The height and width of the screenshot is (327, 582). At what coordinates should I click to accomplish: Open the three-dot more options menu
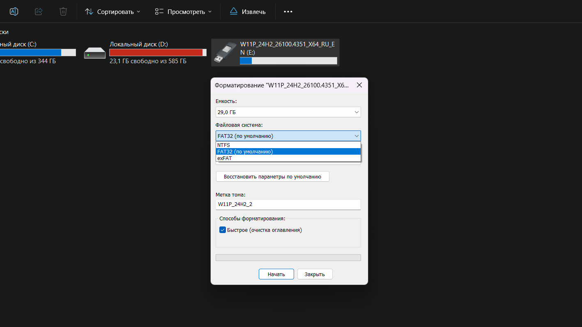(288, 11)
